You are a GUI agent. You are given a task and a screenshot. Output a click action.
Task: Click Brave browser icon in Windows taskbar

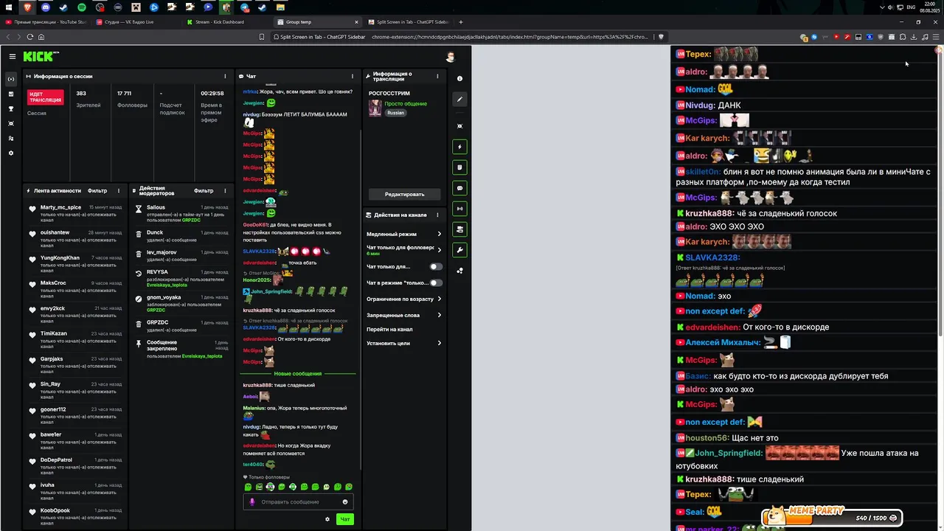click(x=28, y=7)
